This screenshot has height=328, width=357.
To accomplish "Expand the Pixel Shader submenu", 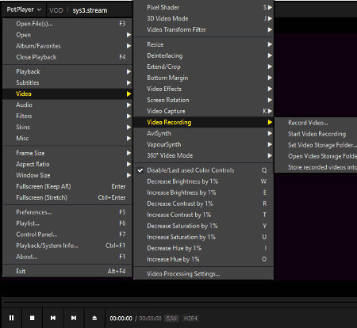I will 203,7.
